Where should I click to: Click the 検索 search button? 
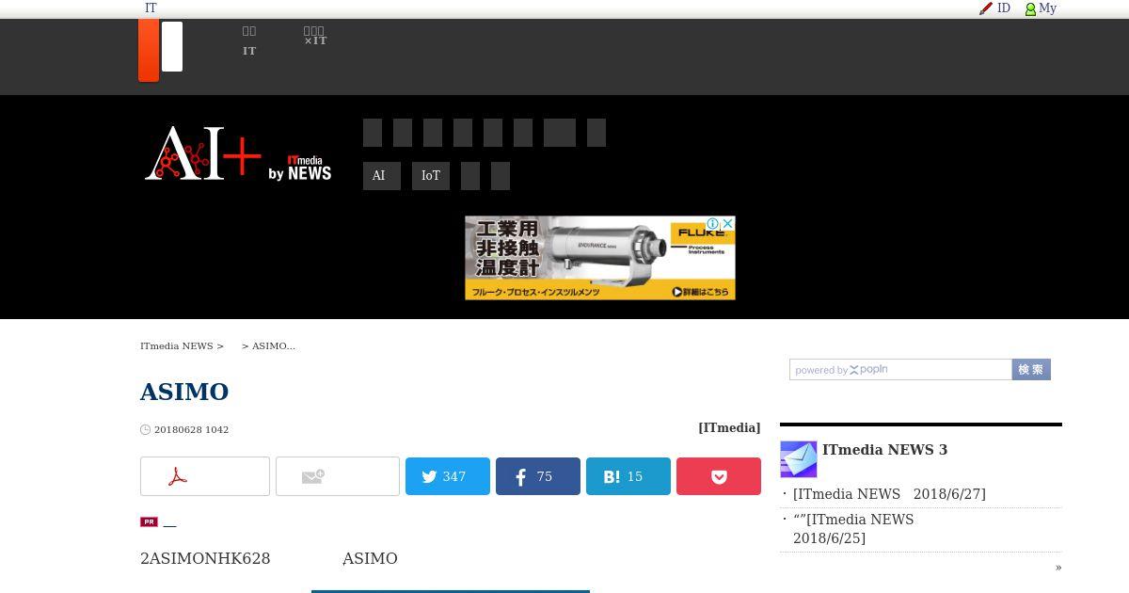coord(1031,370)
